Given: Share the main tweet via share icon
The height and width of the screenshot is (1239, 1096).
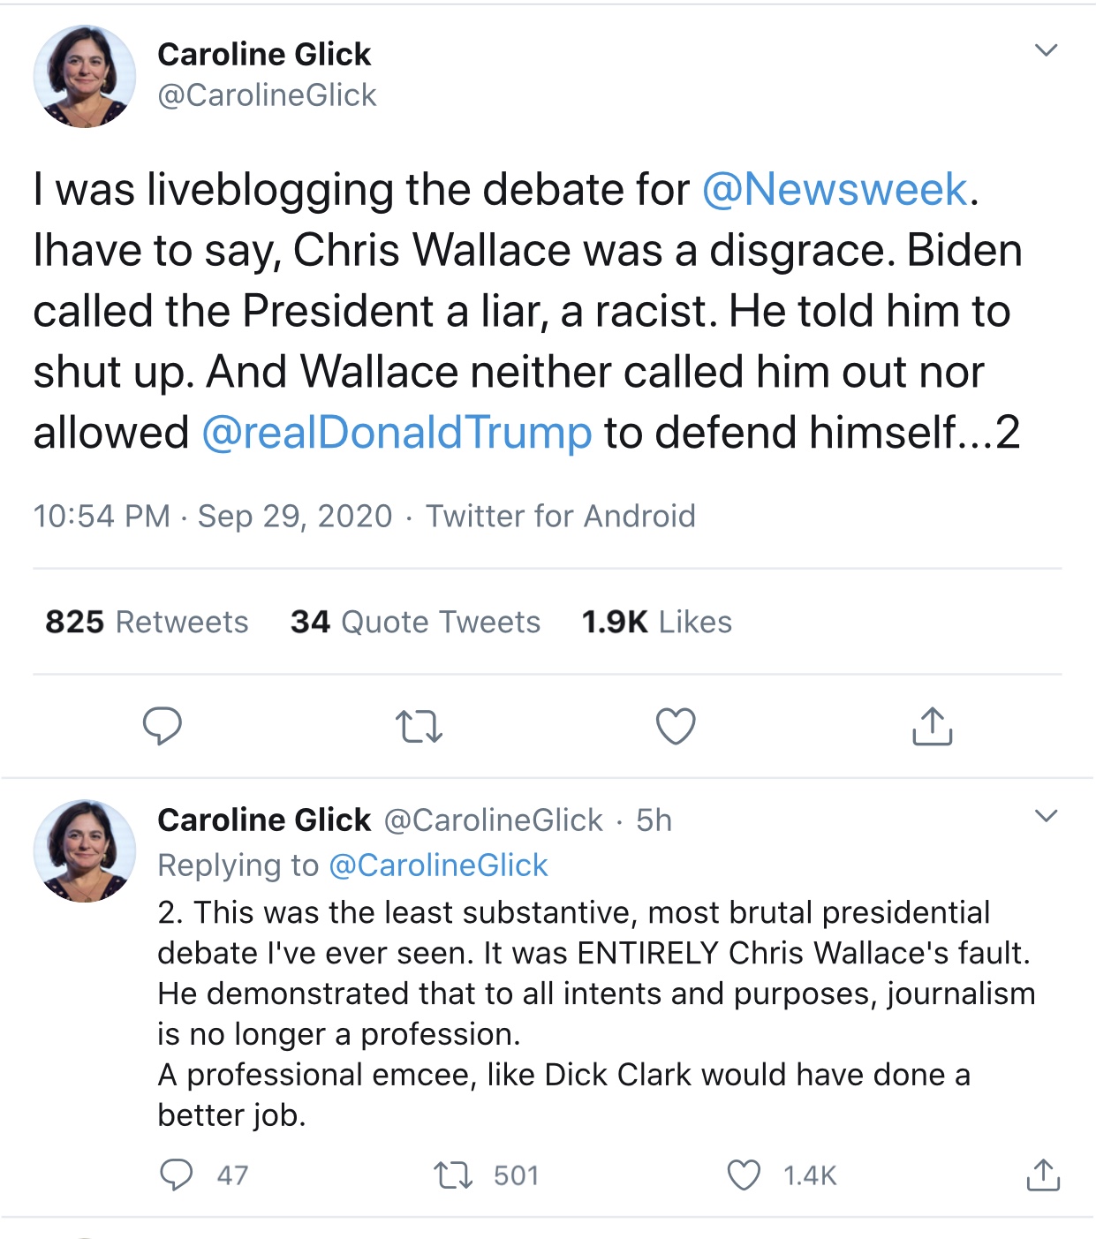Looking at the screenshot, I should coord(932,726).
